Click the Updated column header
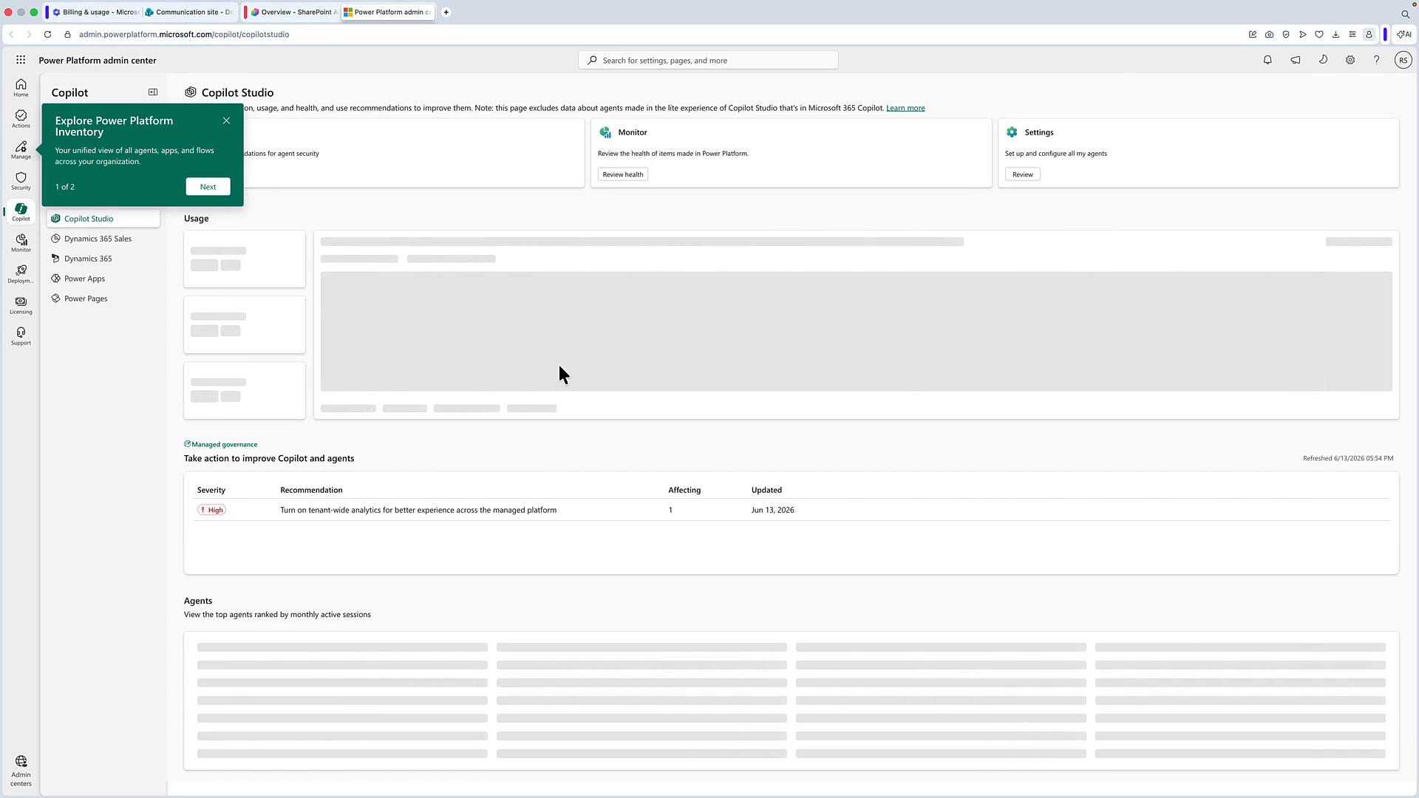1419x798 pixels. 766,490
